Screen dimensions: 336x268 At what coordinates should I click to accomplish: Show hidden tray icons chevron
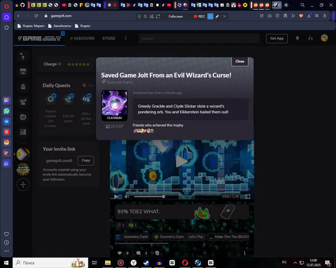point(295,263)
